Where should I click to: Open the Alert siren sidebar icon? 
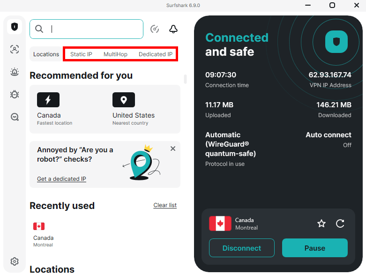[15, 72]
